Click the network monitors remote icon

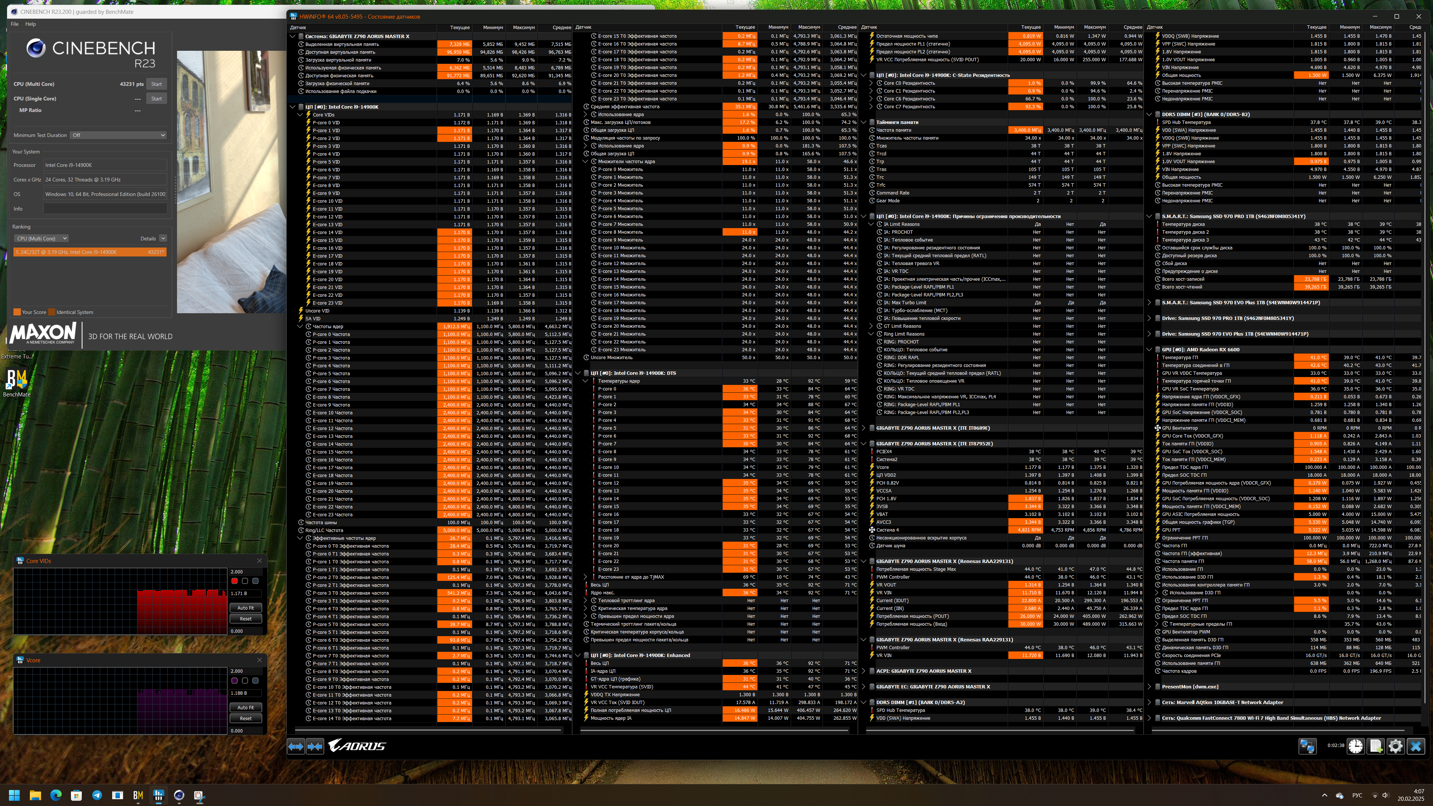[1307, 746]
